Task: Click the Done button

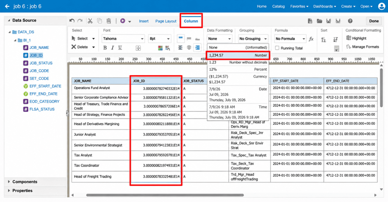Action: coord(374,21)
